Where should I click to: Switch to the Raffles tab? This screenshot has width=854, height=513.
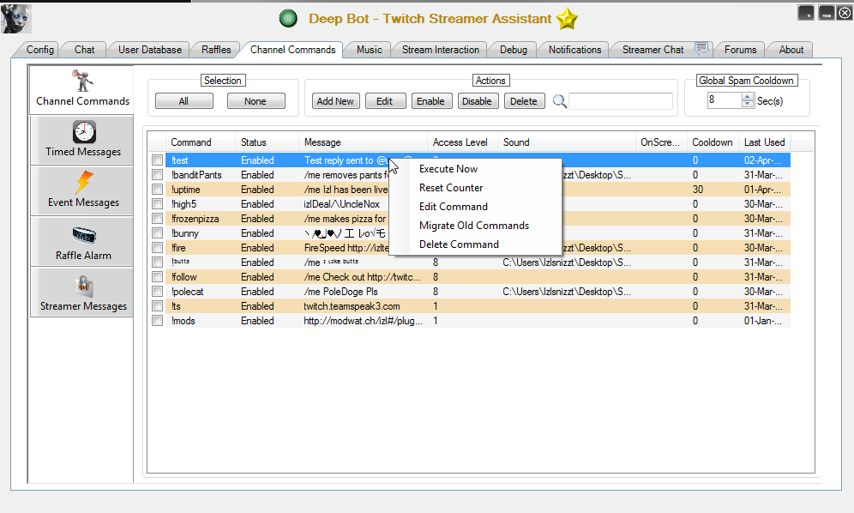(216, 50)
